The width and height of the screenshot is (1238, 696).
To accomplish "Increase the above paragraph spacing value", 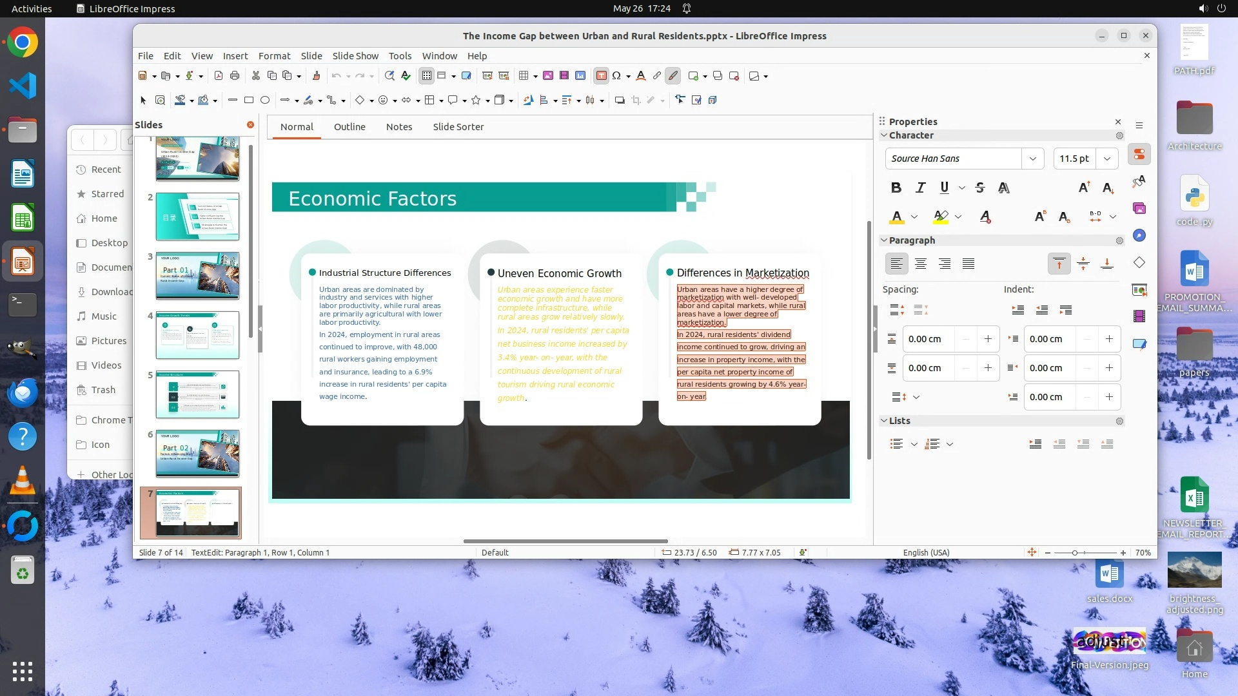I will (x=987, y=339).
